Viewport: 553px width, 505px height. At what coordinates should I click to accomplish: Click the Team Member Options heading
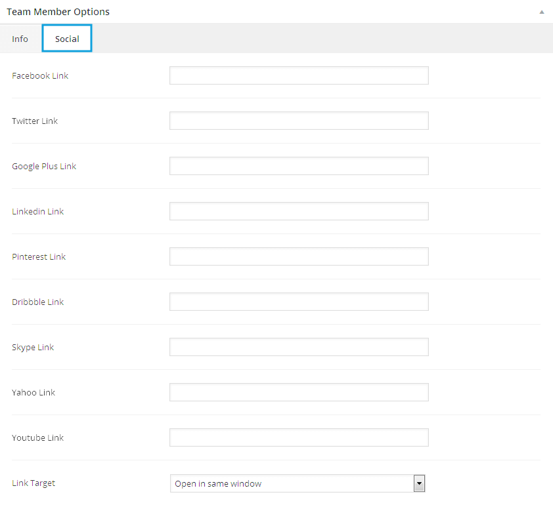click(x=58, y=12)
